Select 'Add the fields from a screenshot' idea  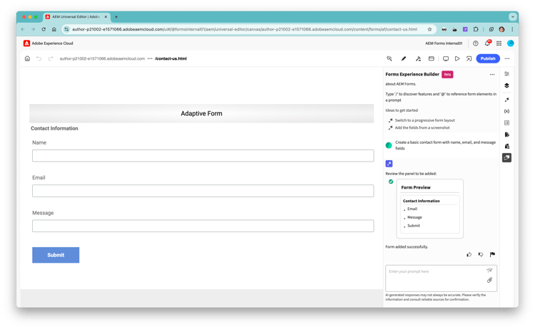click(x=422, y=127)
